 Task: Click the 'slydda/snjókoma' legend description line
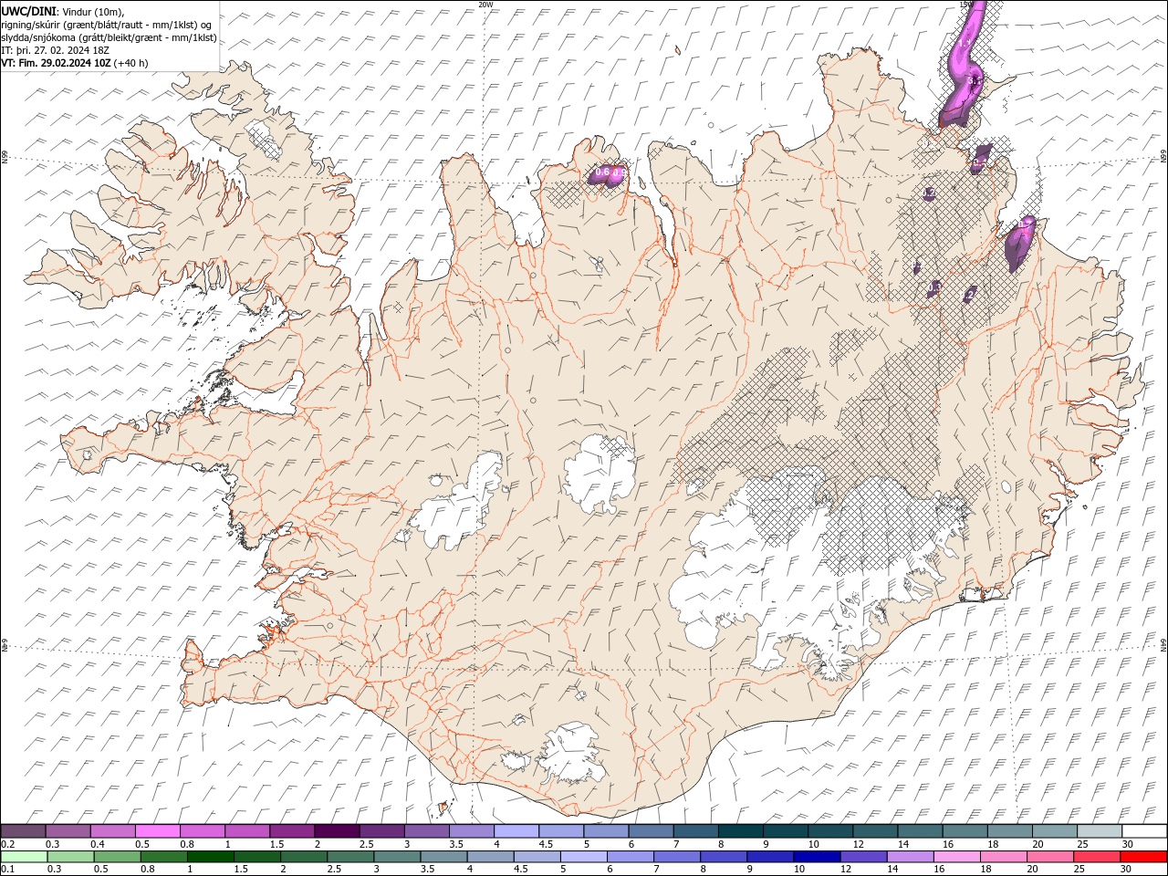pos(109,37)
